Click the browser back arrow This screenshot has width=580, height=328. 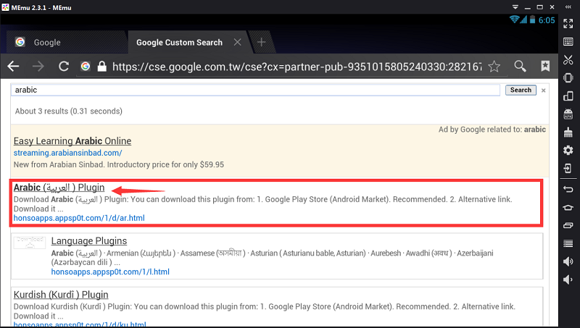click(x=14, y=67)
